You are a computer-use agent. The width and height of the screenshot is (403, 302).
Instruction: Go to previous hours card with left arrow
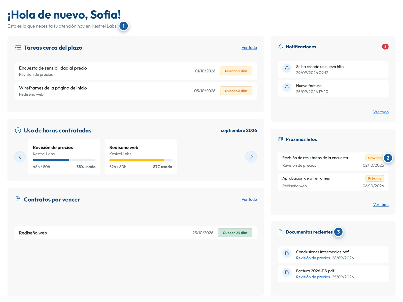coord(20,157)
